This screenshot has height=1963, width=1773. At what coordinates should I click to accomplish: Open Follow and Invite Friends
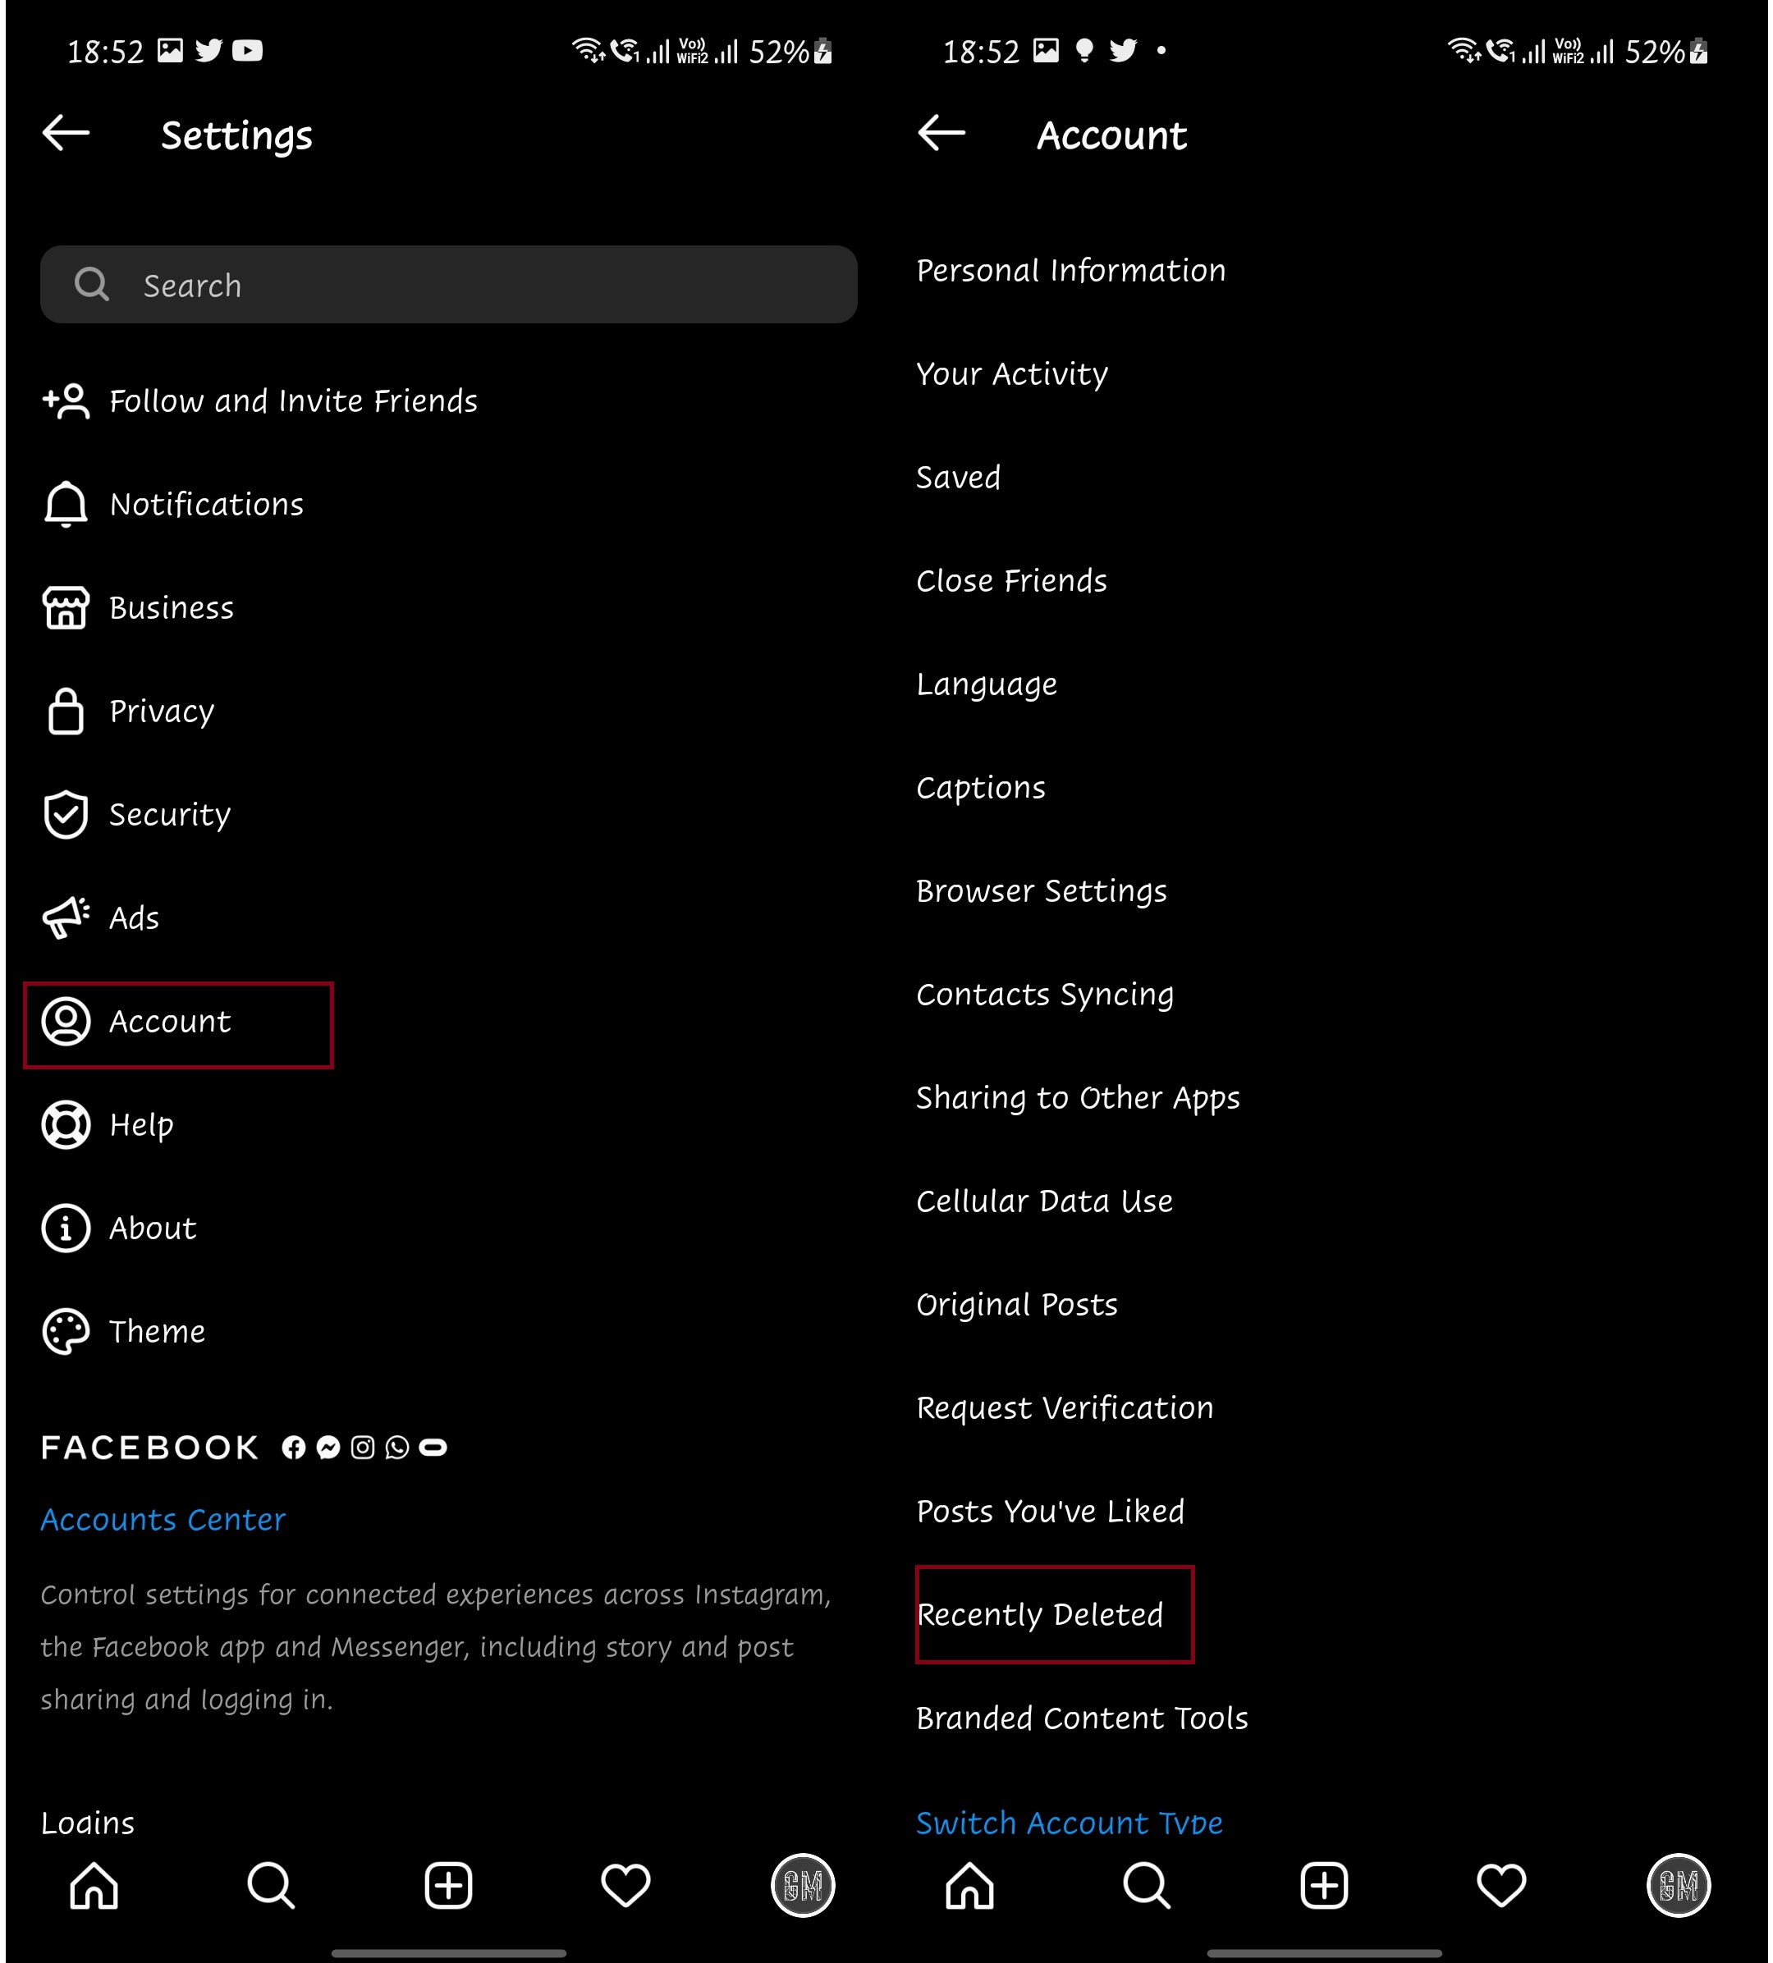pyautogui.click(x=292, y=401)
